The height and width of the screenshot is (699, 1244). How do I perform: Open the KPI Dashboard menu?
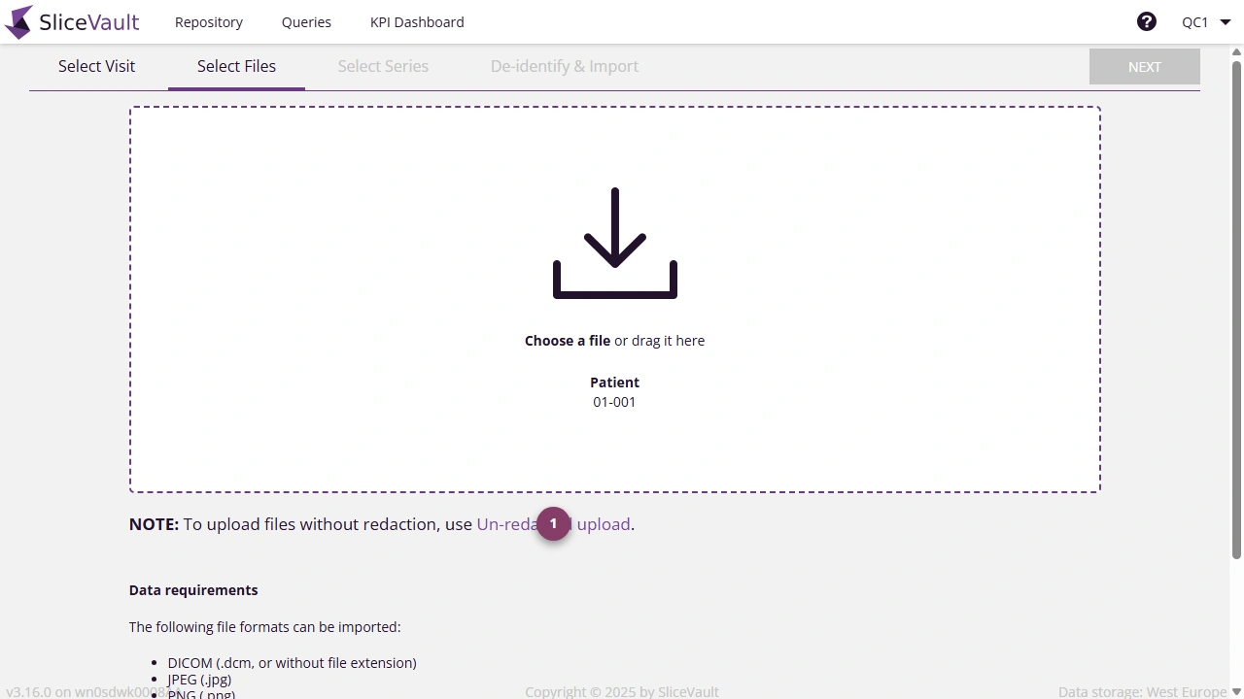click(416, 21)
